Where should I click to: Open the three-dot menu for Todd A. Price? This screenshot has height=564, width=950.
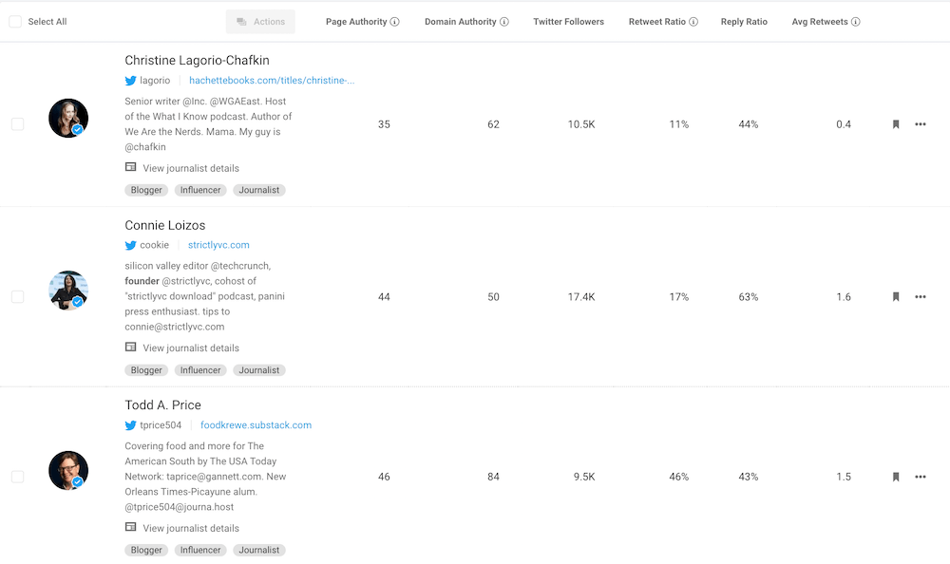pyautogui.click(x=920, y=477)
